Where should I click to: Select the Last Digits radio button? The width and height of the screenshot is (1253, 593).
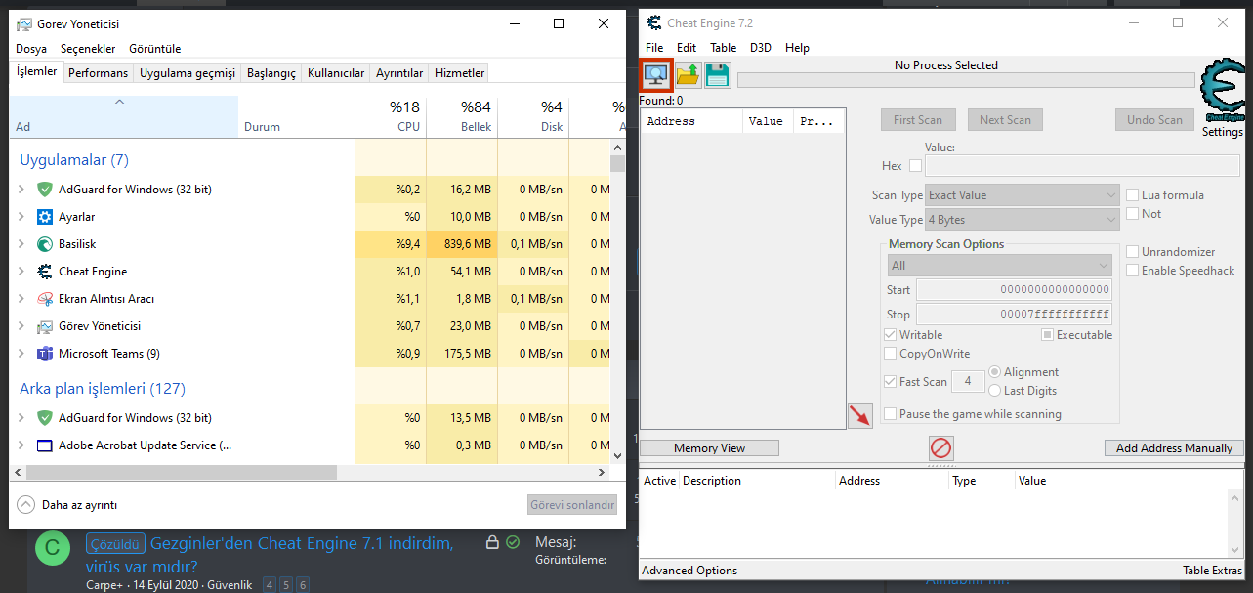pos(994,391)
